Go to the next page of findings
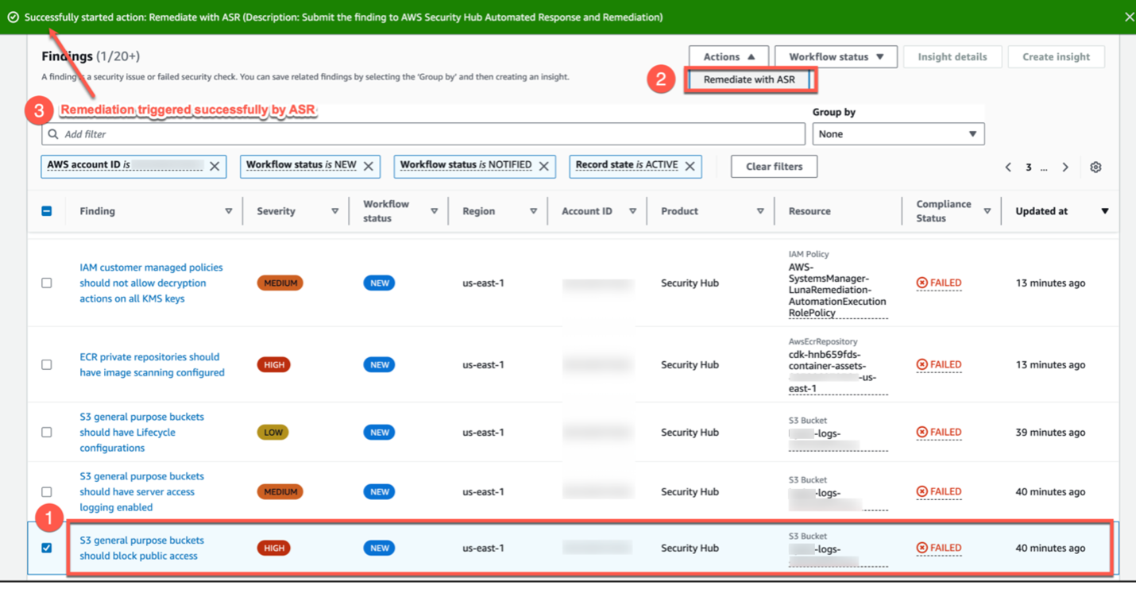Screen dimensions: 1136x589 click(x=1065, y=167)
